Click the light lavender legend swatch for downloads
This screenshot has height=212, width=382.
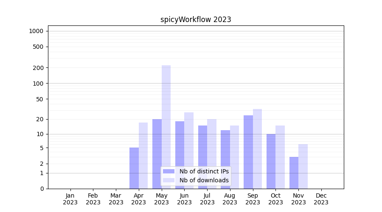tap(169, 180)
